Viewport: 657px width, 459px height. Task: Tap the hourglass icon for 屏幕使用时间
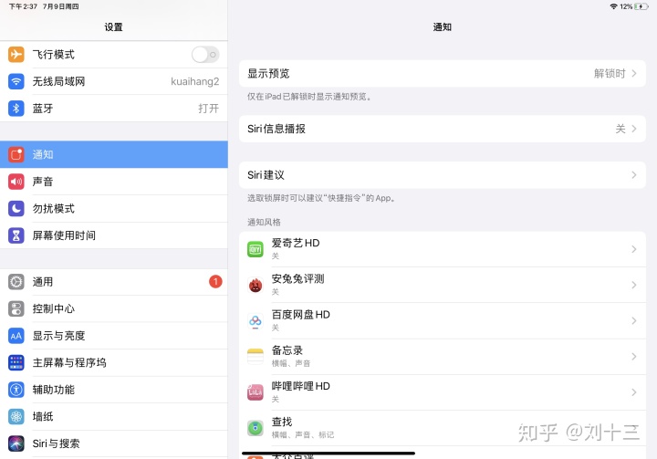point(16,235)
